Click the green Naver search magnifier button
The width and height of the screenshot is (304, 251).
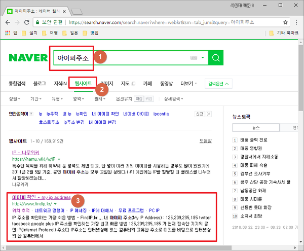click(x=216, y=58)
